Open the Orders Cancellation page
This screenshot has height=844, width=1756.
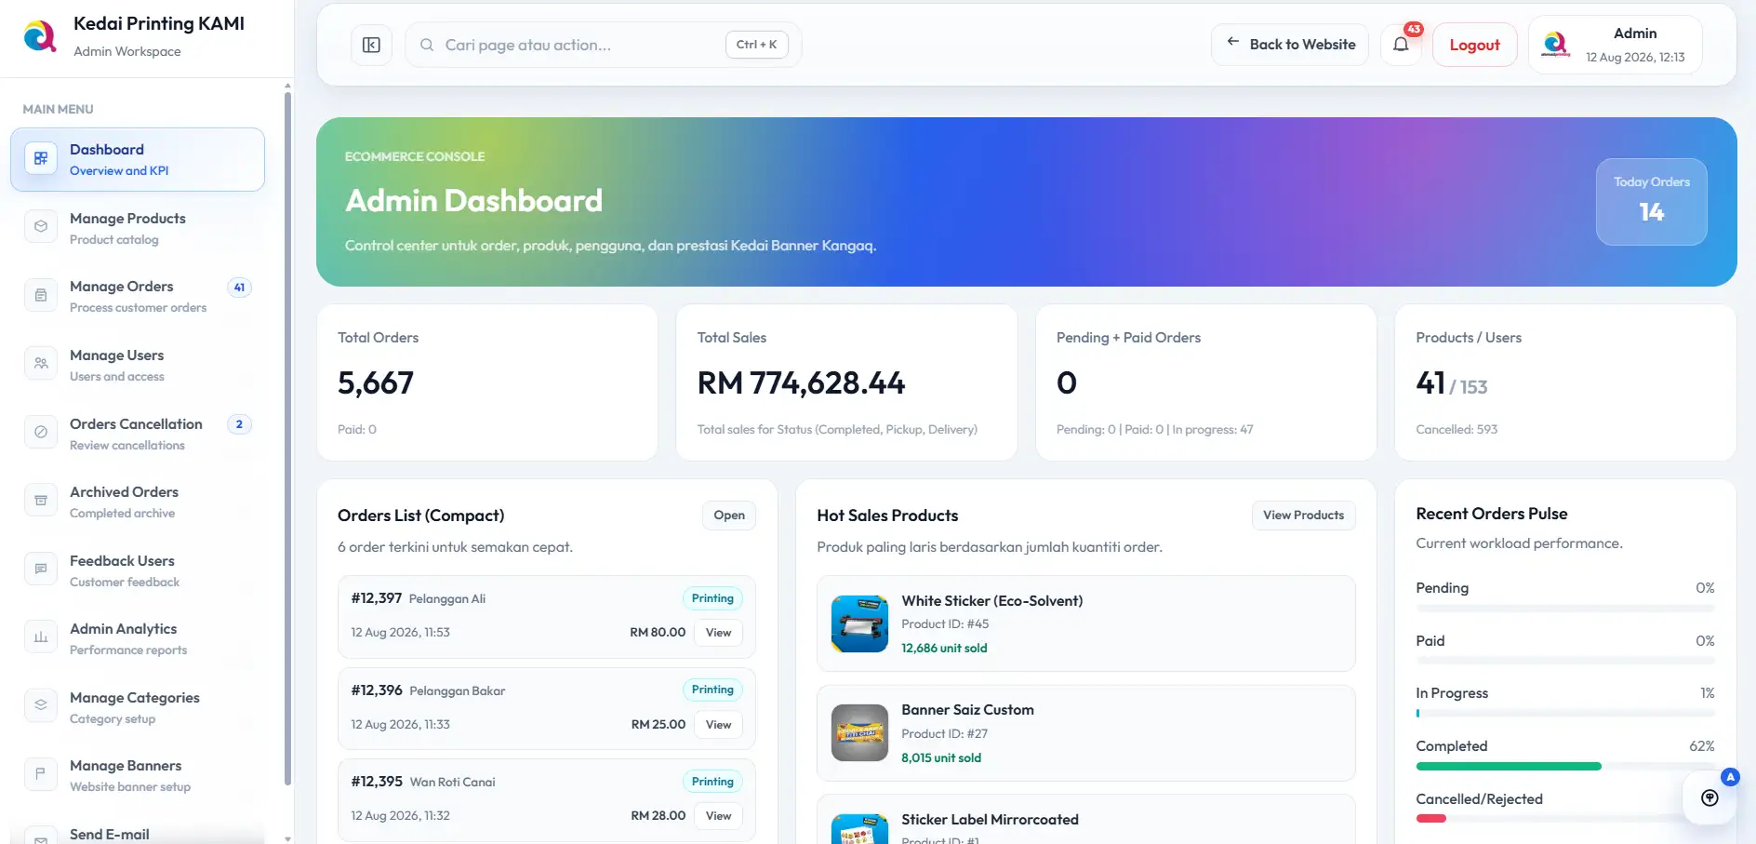click(x=138, y=433)
